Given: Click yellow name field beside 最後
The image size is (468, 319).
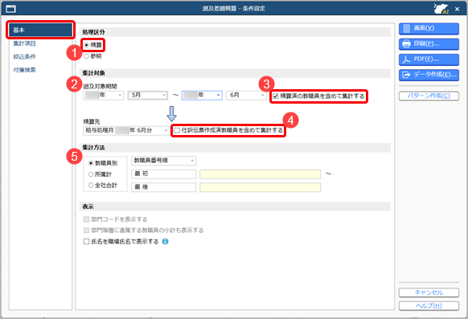Looking at the screenshot, I should (260, 187).
